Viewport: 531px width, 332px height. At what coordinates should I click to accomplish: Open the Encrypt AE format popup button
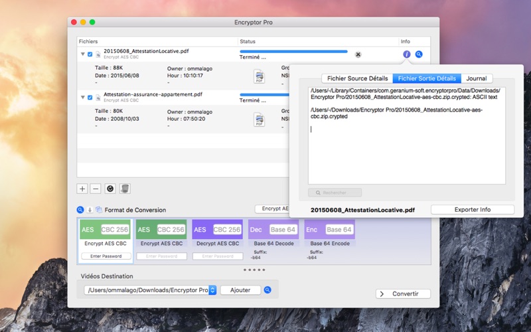pyautogui.click(x=272, y=208)
